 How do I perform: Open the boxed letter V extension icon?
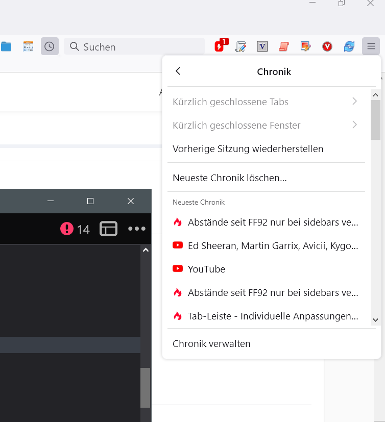(262, 46)
